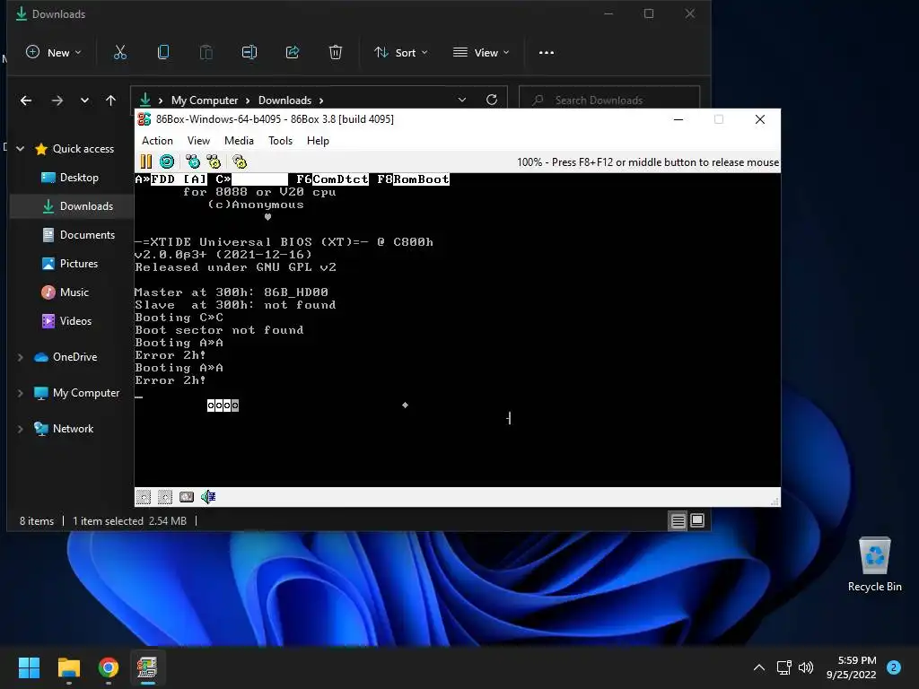Click second floppy drive icon in 86Box status bar

[x=165, y=497]
